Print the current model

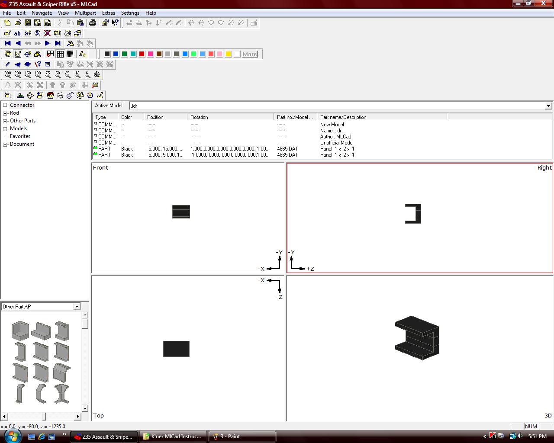tap(93, 23)
